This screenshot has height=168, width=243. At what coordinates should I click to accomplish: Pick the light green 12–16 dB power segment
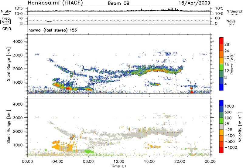pyautogui.click(x=221, y=67)
